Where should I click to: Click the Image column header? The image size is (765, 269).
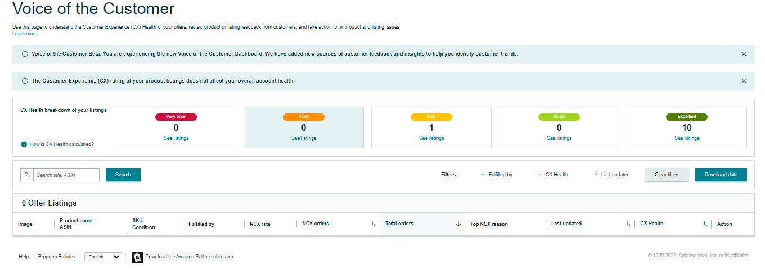(25, 224)
